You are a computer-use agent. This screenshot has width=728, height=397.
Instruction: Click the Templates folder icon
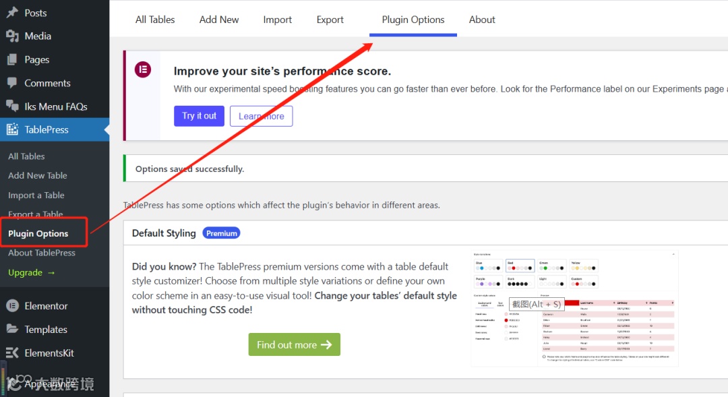tap(13, 329)
